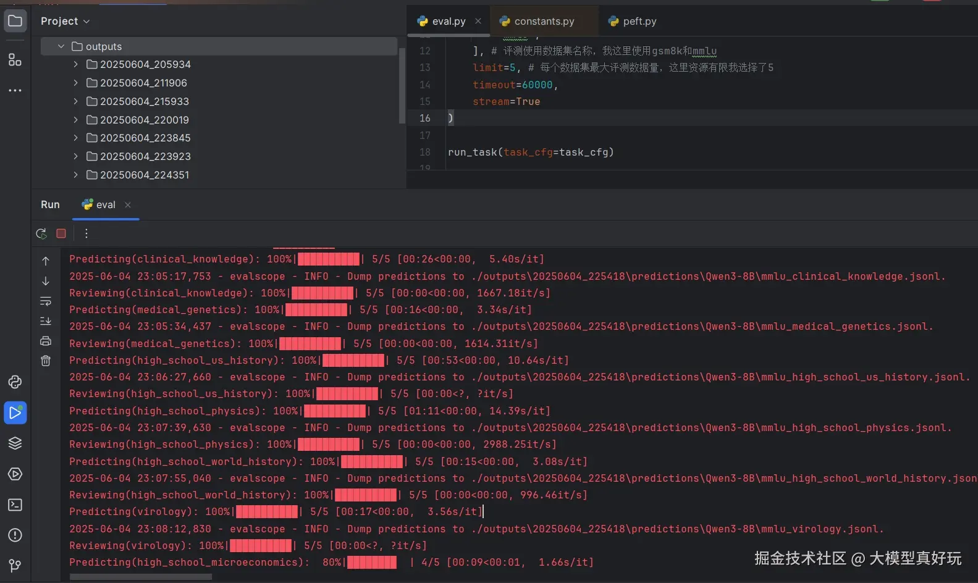
Task: Select the outputs folder row
Action: [219, 46]
